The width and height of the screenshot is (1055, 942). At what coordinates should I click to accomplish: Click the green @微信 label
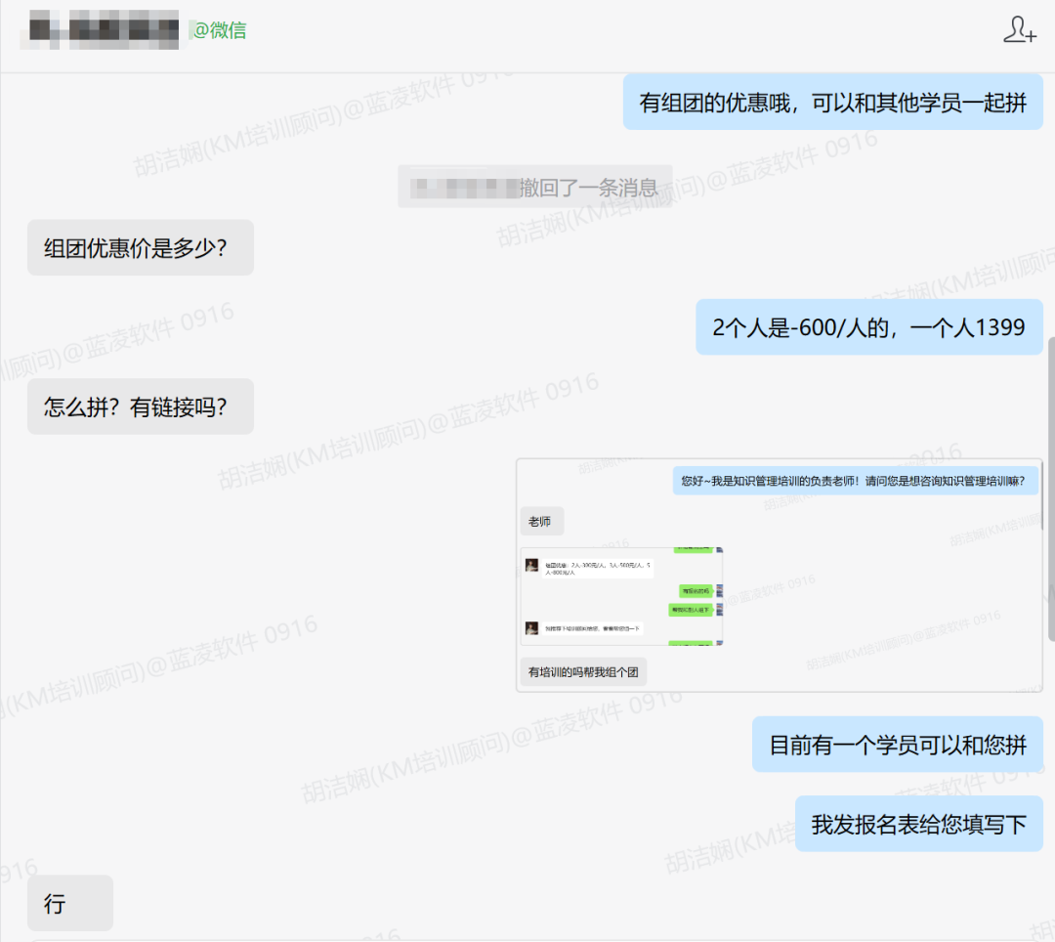click(x=219, y=30)
